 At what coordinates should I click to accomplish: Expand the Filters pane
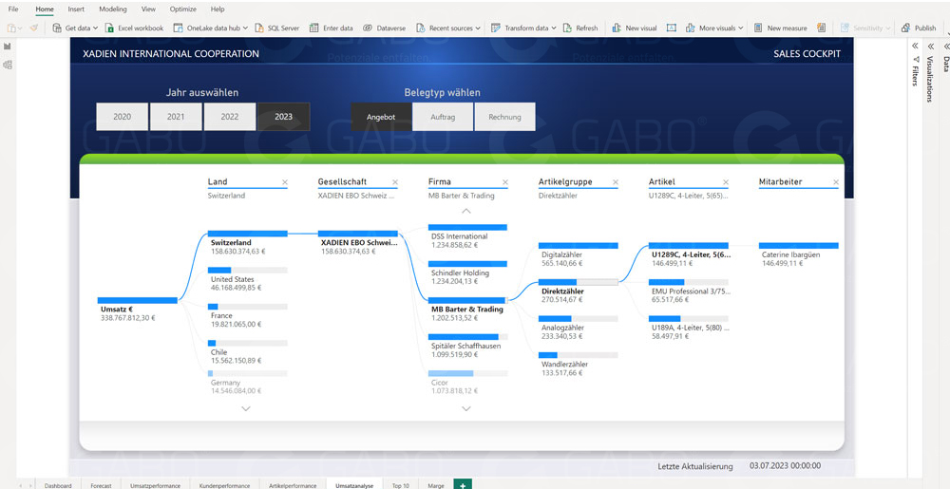tap(915, 46)
